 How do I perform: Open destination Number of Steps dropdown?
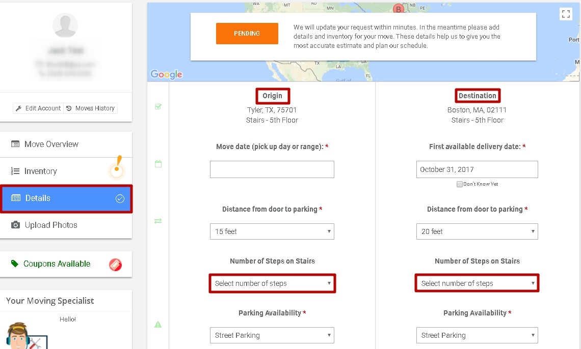(477, 283)
